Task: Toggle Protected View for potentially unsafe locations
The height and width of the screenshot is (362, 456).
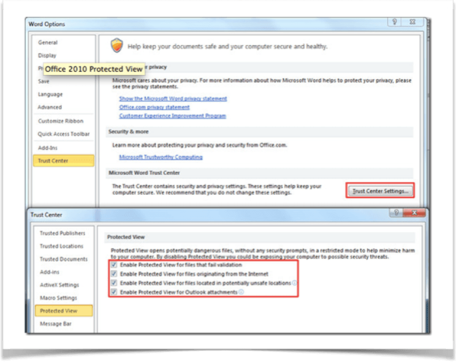Action: pyautogui.click(x=114, y=283)
